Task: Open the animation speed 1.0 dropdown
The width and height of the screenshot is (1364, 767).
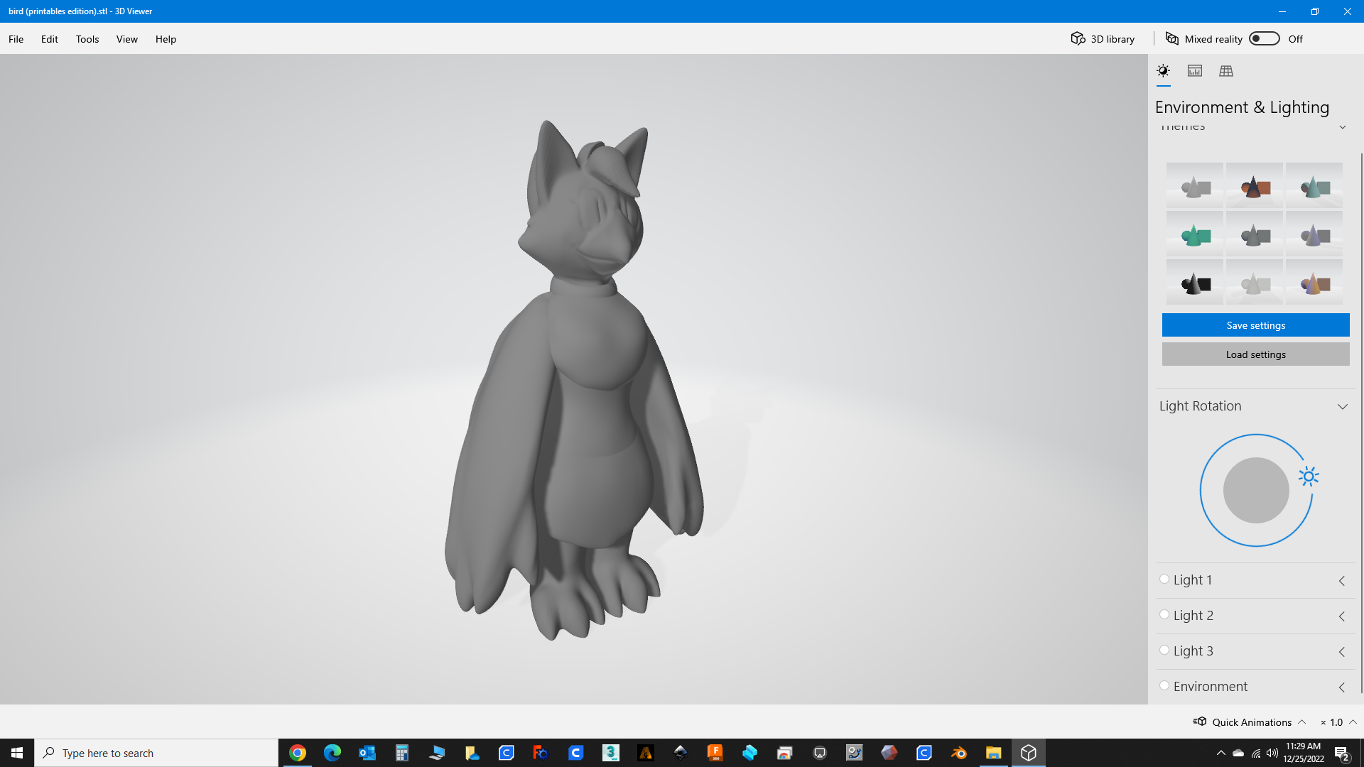Action: click(1338, 722)
